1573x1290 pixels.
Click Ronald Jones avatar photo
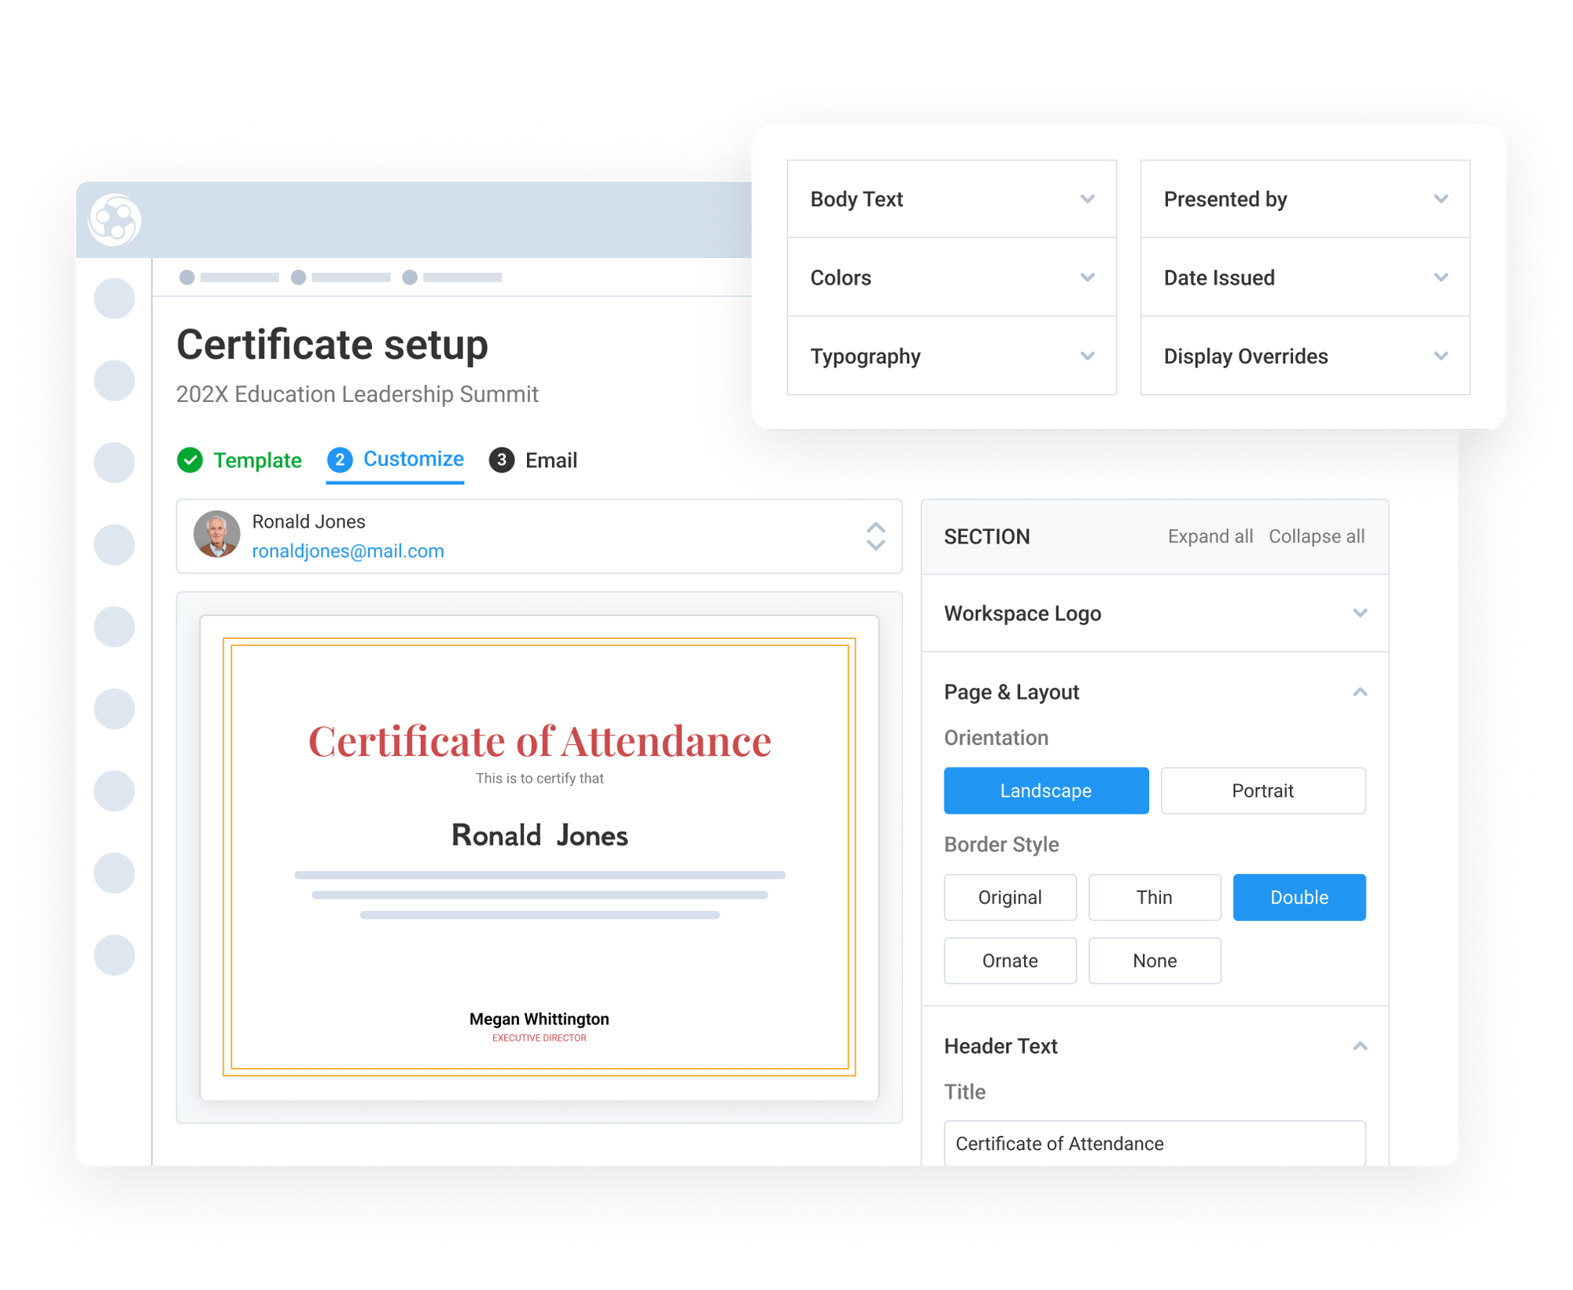[217, 535]
